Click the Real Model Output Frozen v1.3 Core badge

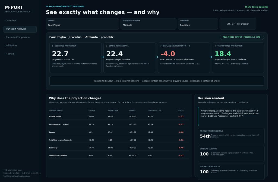point(242,37)
